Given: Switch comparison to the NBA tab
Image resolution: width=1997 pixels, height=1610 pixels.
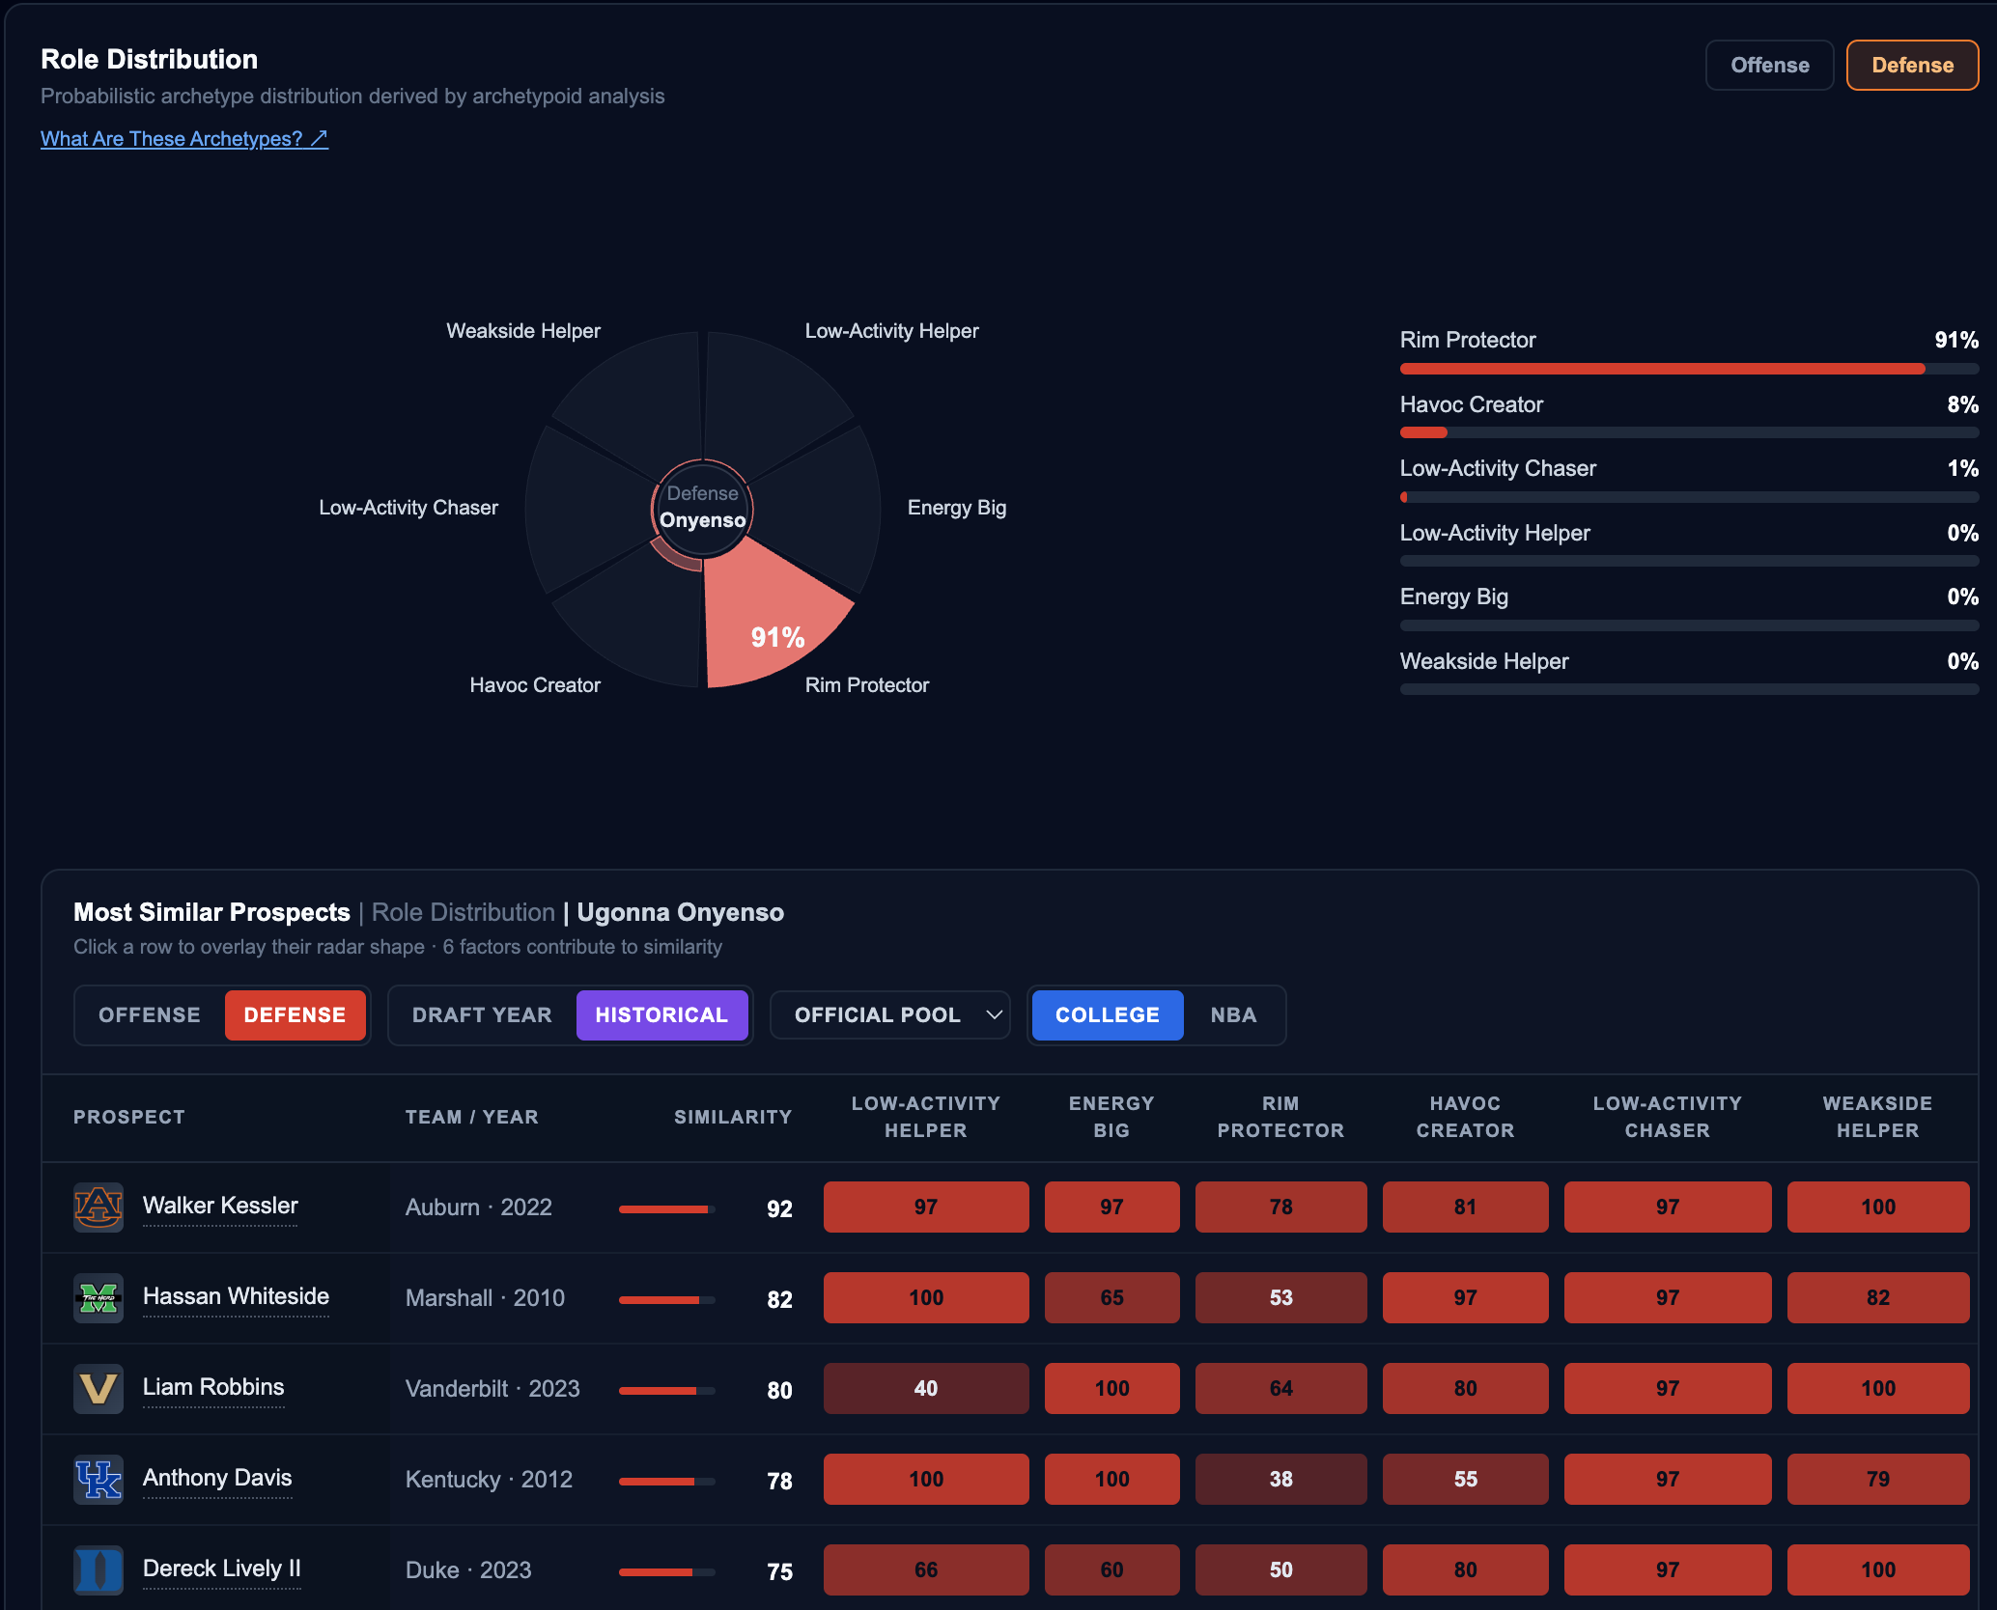Looking at the screenshot, I should coord(1233,1014).
